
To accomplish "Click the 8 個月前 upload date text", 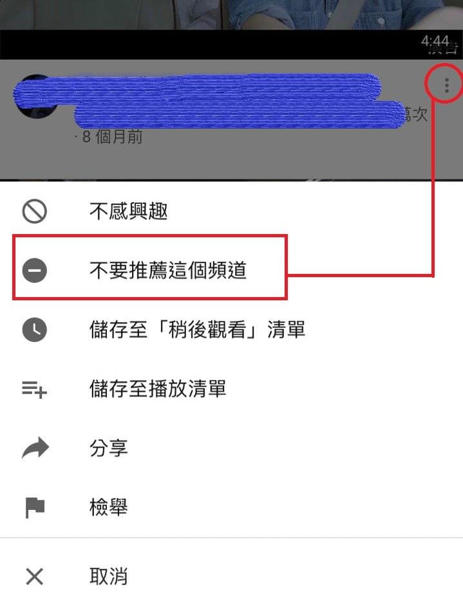I will (x=112, y=137).
